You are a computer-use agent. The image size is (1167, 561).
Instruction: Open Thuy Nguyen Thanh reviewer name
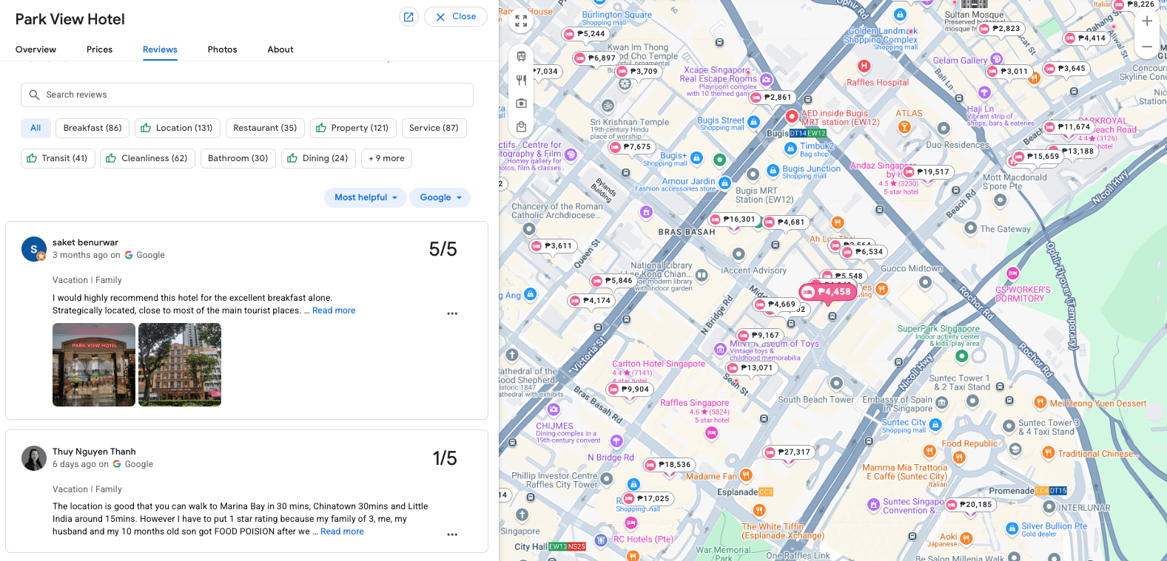coord(94,452)
